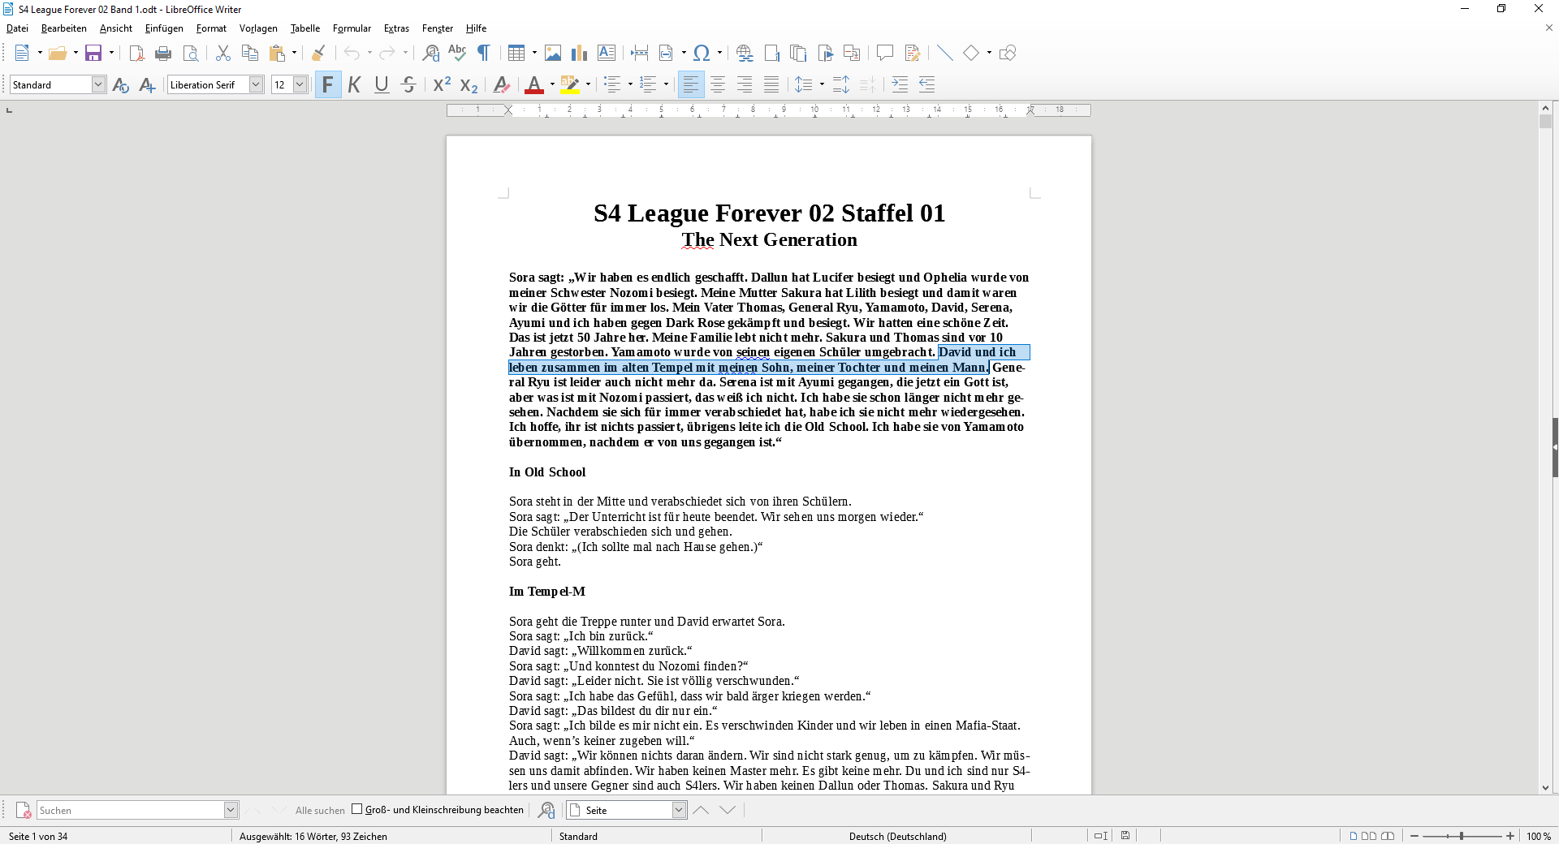1559x844 pixels.
Task: Open print preview
Action: [190, 54]
